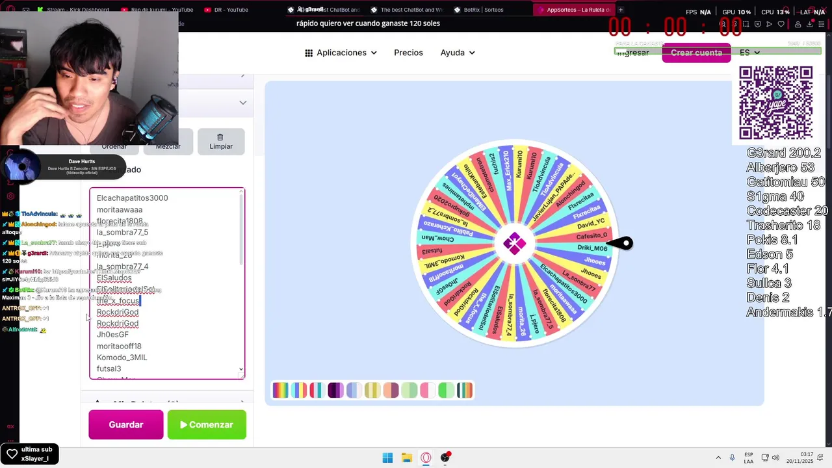832x468 pixels.
Task: Click the Yape QR code image
Action: pyautogui.click(x=775, y=103)
